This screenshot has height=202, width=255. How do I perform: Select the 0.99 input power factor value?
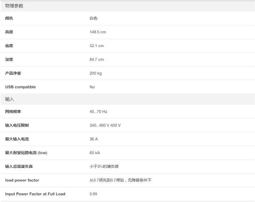[93, 194]
